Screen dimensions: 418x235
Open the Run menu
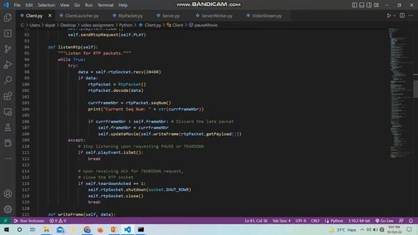[x=89, y=5]
